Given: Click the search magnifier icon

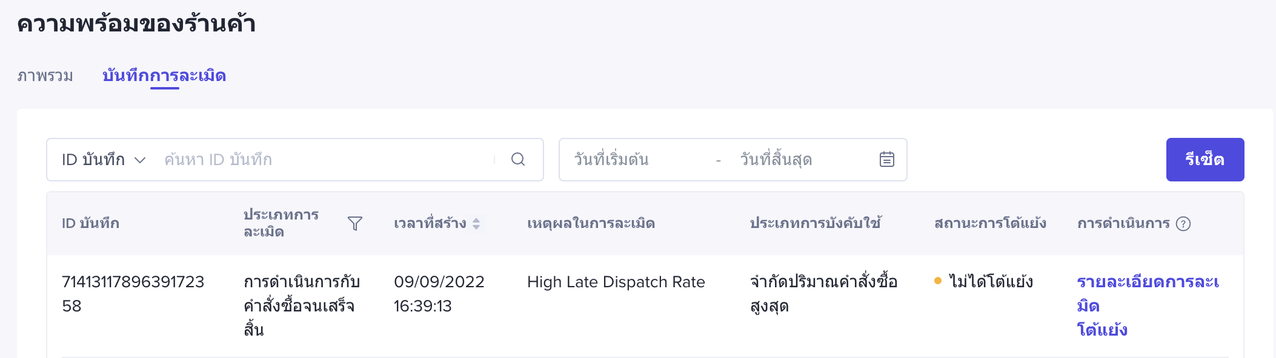Looking at the screenshot, I should [518, 160].
